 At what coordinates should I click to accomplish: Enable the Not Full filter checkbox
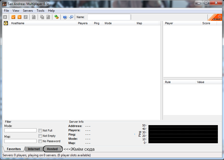[x=40, y=130]
